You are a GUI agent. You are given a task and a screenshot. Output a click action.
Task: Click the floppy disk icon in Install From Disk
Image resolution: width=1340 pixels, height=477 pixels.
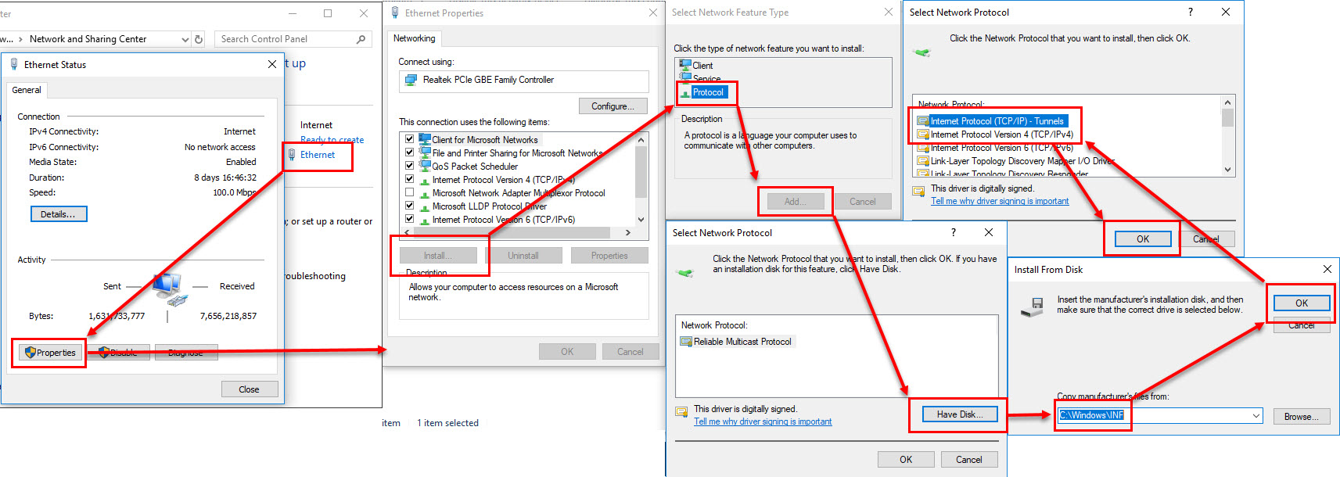1033,307
